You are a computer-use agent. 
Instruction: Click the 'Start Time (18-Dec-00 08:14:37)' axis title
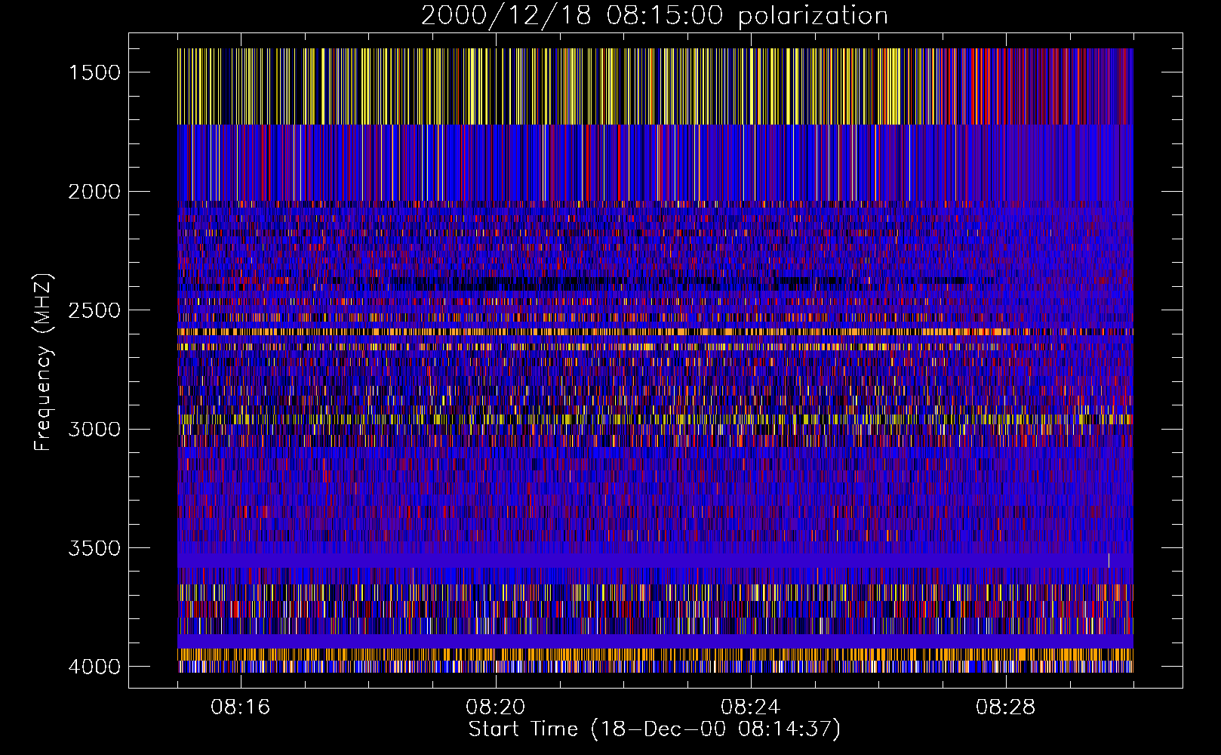click(x=654, y=729)
